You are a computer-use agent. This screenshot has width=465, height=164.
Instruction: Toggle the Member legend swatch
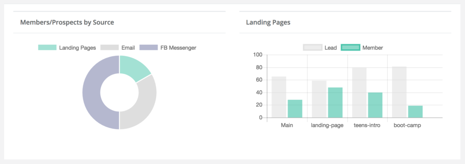351,47
